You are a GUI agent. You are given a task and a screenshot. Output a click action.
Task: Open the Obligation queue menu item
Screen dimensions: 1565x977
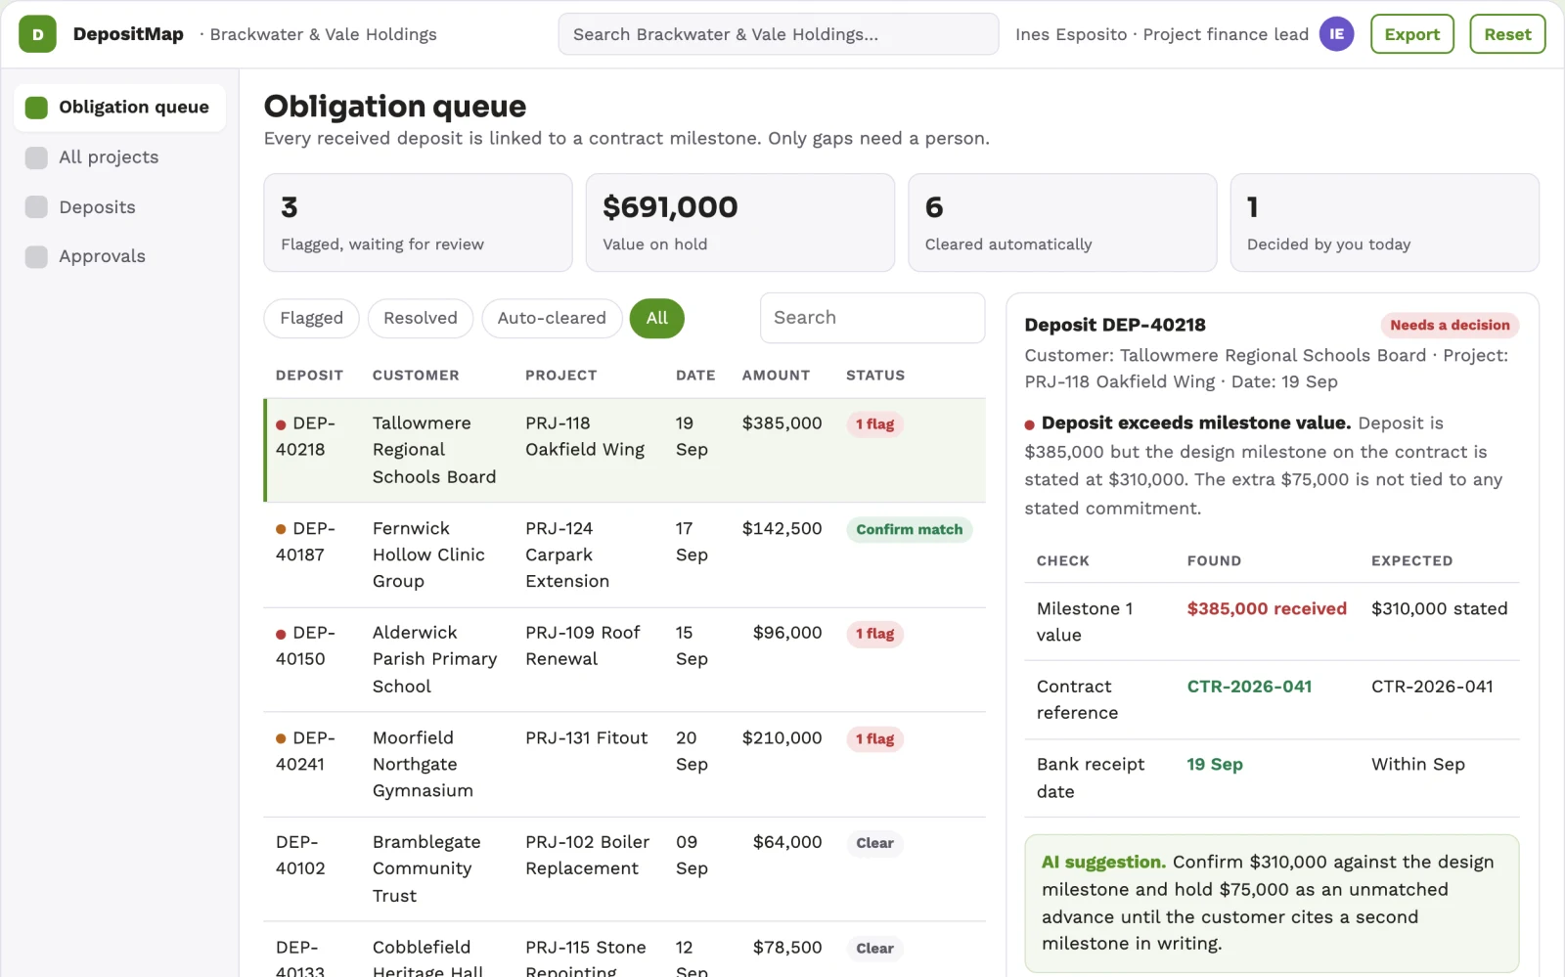coord(119,108)
